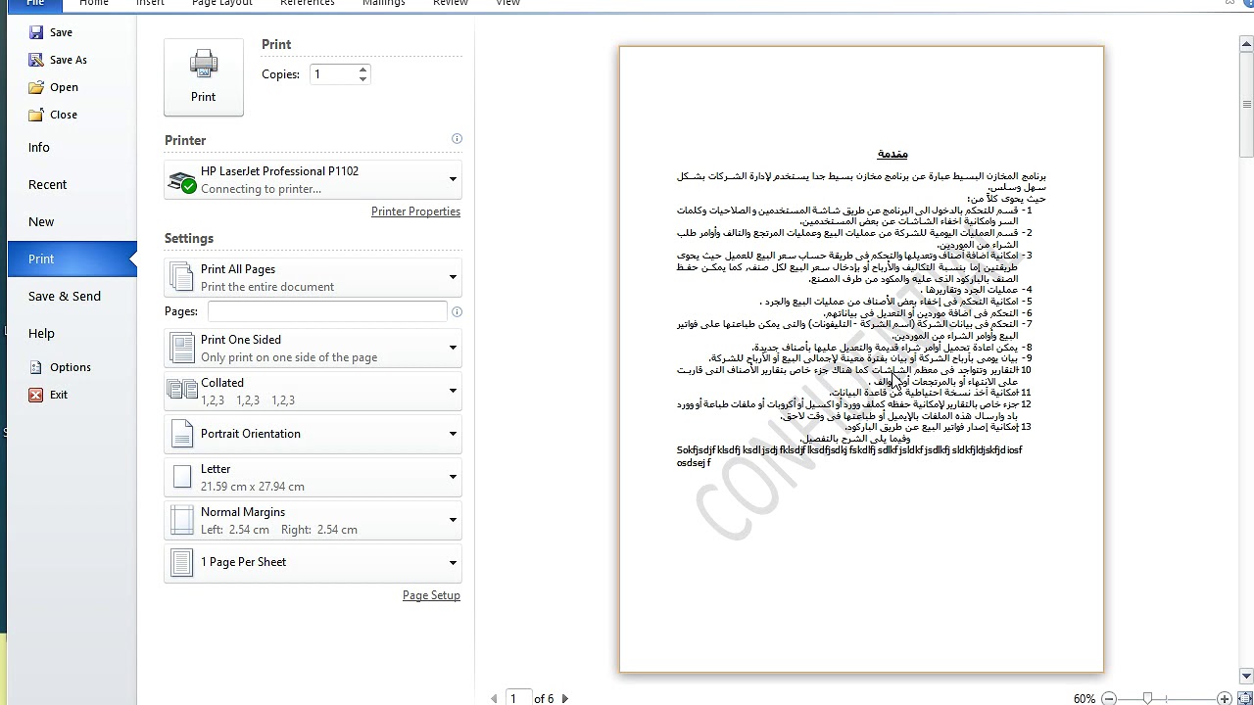
Task: Click the Save icon in backstage menu
Action: tap(36, 32)
